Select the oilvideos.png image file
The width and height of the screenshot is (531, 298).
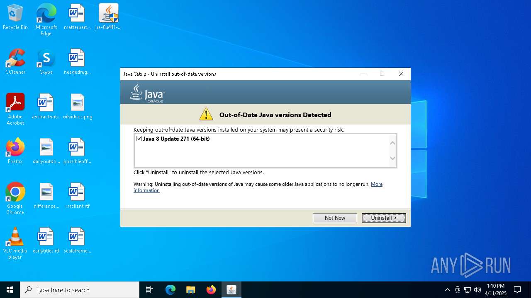tap(78, 107)
